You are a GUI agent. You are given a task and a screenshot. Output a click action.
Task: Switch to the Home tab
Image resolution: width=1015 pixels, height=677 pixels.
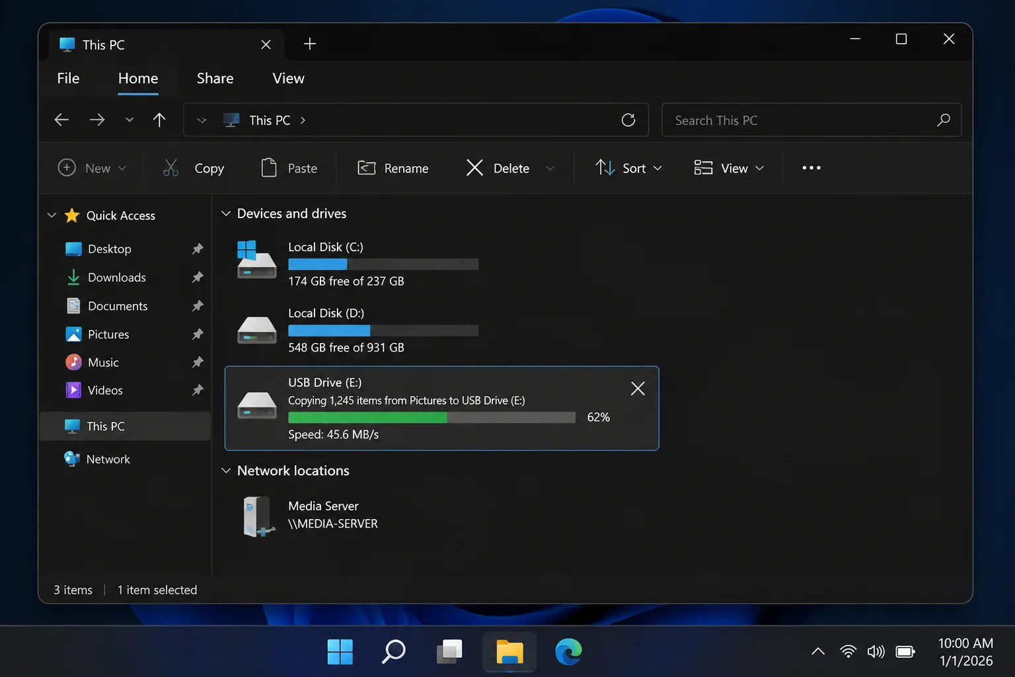(138, 78)
